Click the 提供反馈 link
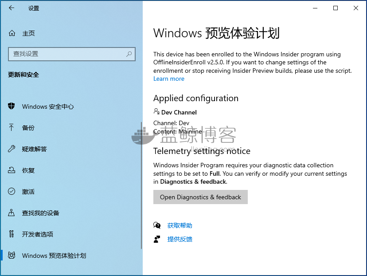Screen dimensions: 367x276 click(180, 239)
